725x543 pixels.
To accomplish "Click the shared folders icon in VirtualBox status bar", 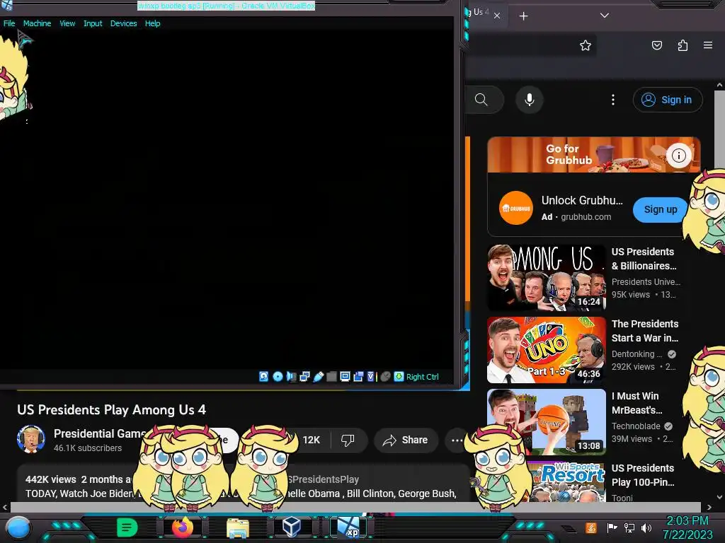I will [331, 377].
